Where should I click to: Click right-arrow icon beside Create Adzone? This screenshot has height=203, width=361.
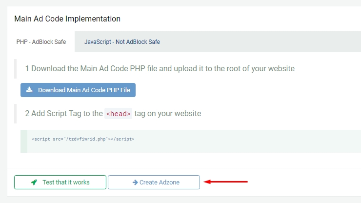[x=135, y=183]
